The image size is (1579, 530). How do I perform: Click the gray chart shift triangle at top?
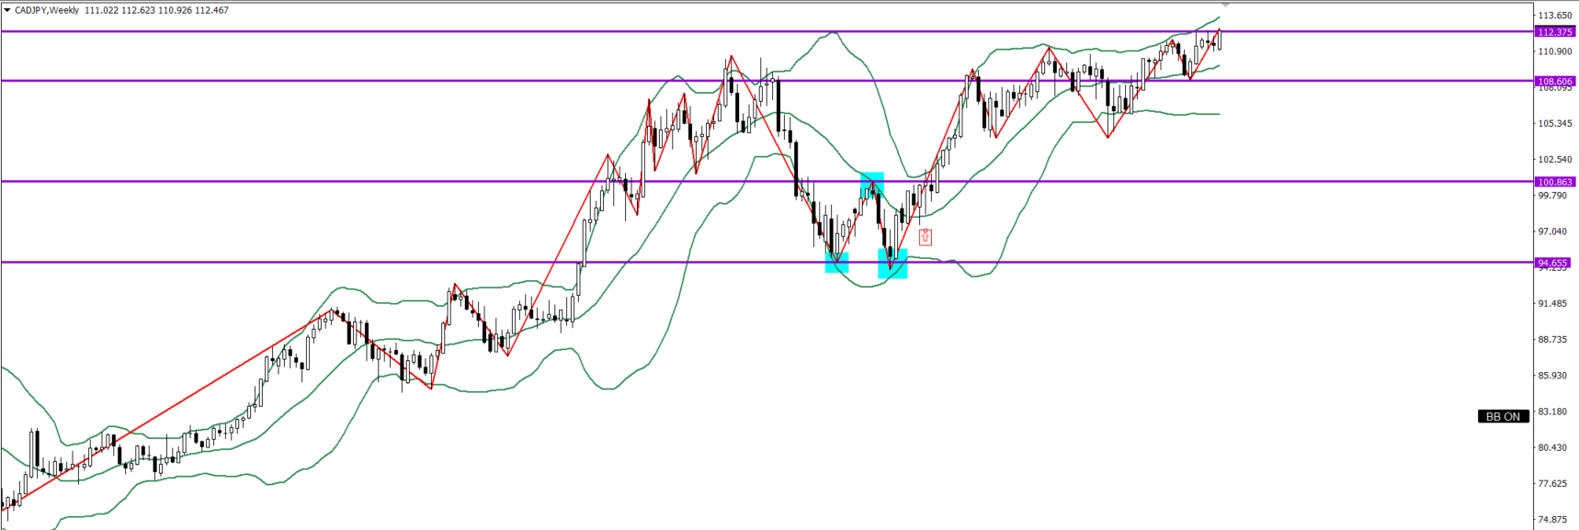1225,6
